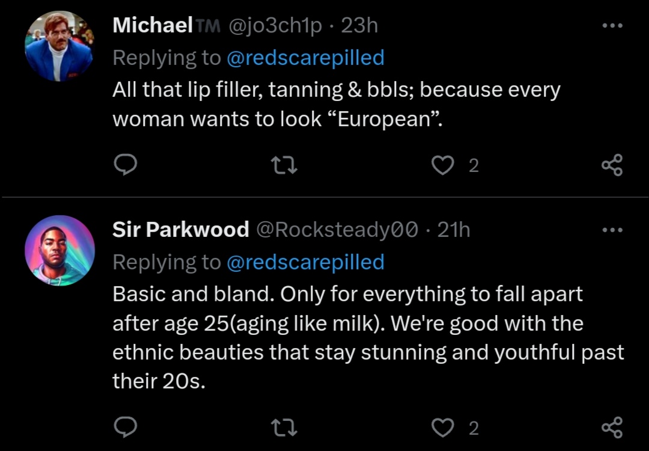Image resolution: width=649 pixels, height=451 pixels.
Task: Open the 23h timestamp of Michael's tweet
Action: pyautogui.click(x=359, y=25)
